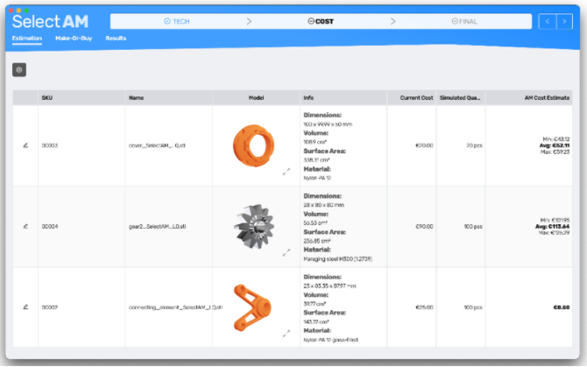Viewport: 587px width, 367px height.
Task: Click the €75.00 current cost cell
Action: click(x=425, y=307)
